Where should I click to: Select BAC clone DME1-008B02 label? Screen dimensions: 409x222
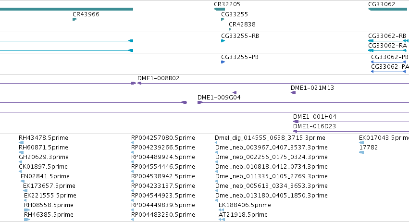(158, 78)
